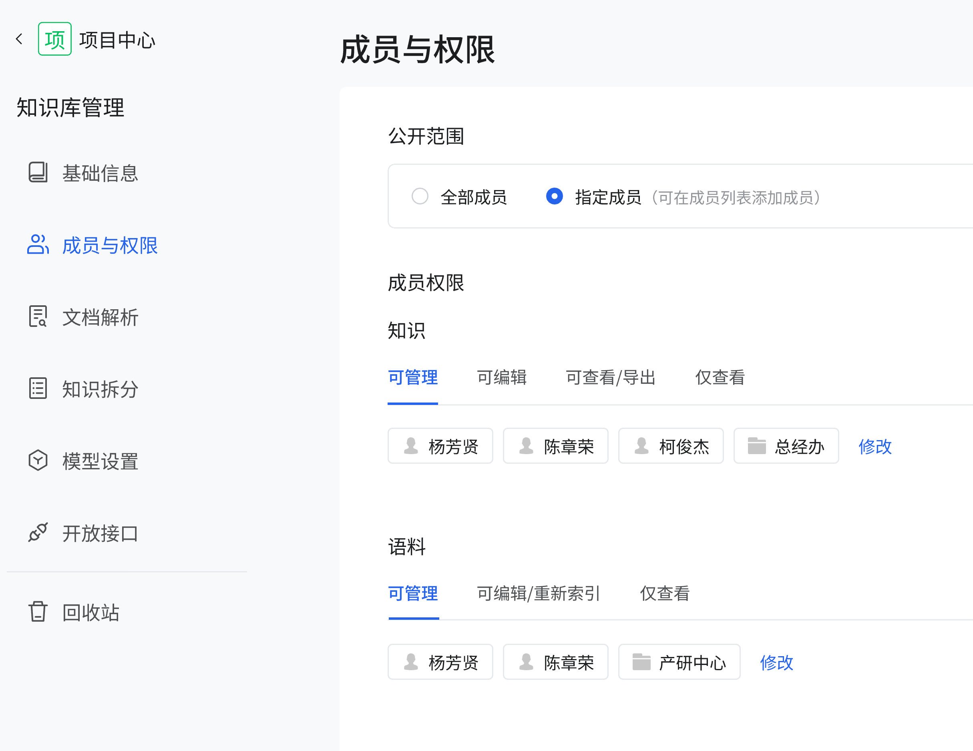Select the 指定成员 radio button
Viewport: 973px width, 751px height.
pyautogui.click(x=554, y=196)
